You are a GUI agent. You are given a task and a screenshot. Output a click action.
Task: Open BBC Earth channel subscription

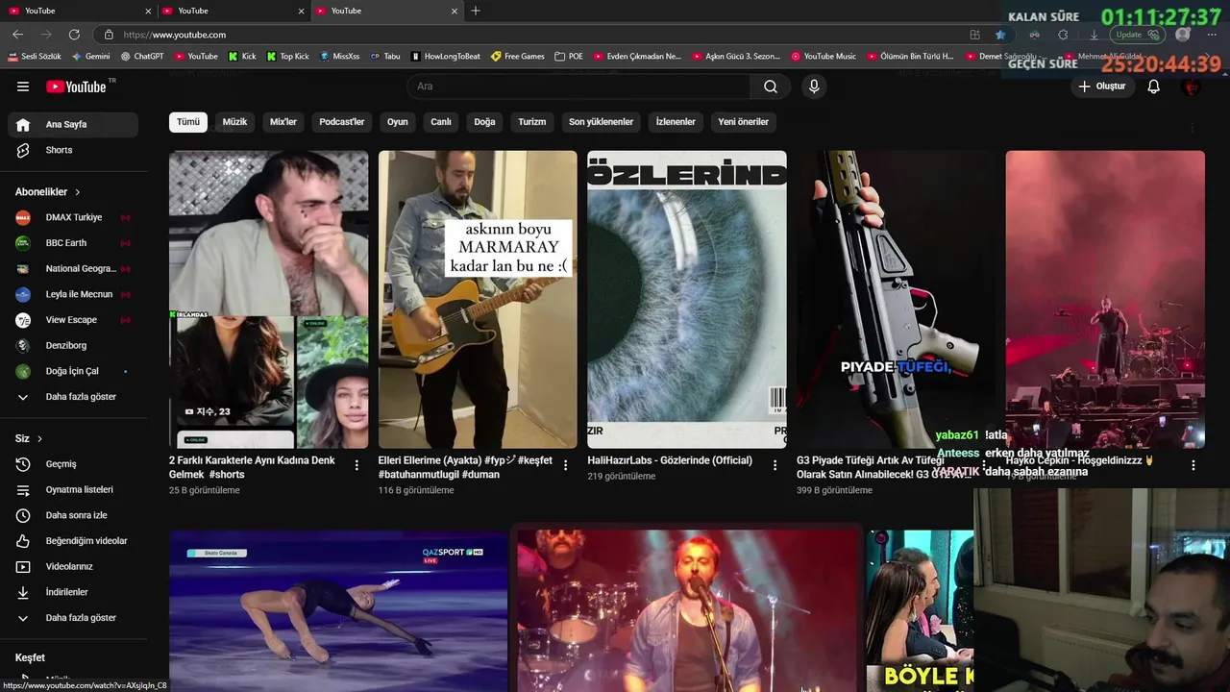point(73,243)
